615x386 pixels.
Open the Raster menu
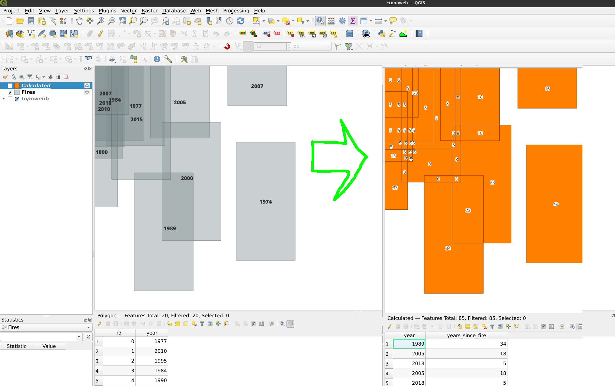pos(149,11)
